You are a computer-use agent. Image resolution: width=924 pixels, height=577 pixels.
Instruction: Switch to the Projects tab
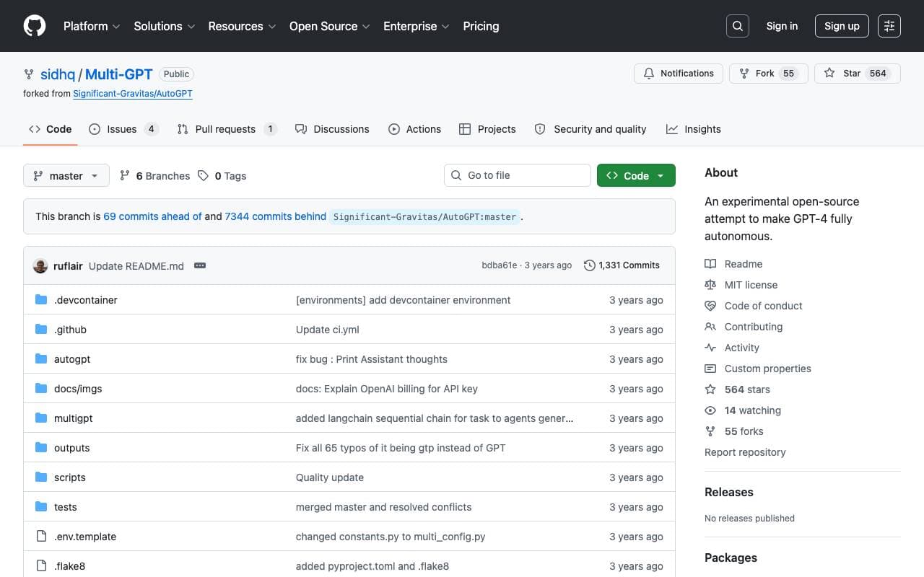[x=487, y=129]
